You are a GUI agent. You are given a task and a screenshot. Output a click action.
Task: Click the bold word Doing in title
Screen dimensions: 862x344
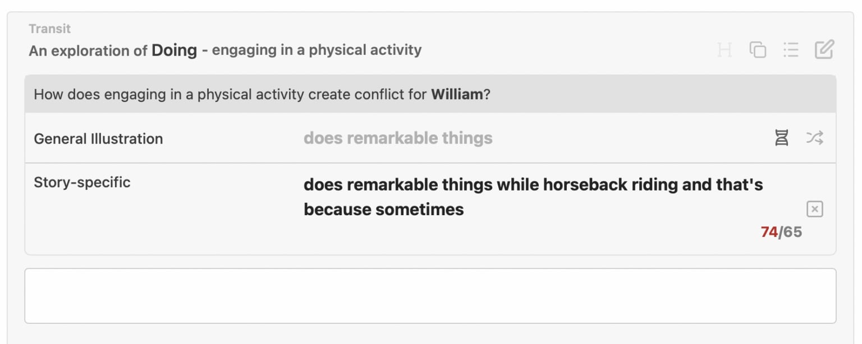tap(174, 50)
